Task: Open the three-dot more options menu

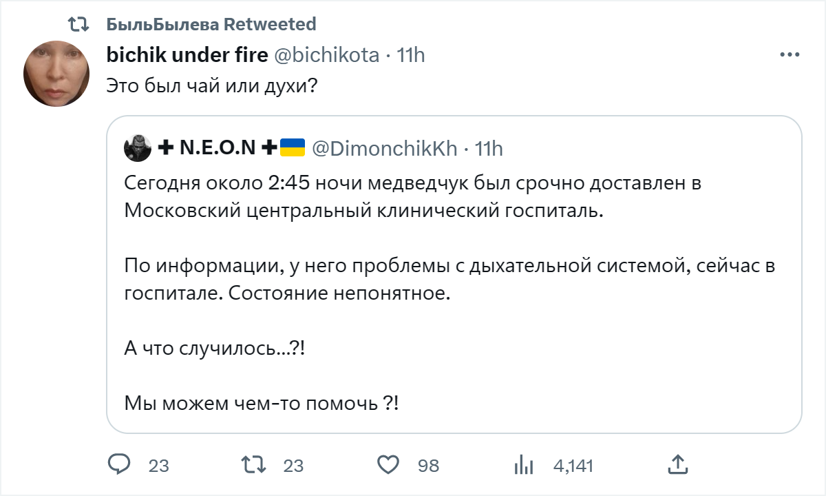Action: point(788,55)
